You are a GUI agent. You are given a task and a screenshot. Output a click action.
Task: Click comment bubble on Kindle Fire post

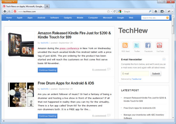(109, 69)
